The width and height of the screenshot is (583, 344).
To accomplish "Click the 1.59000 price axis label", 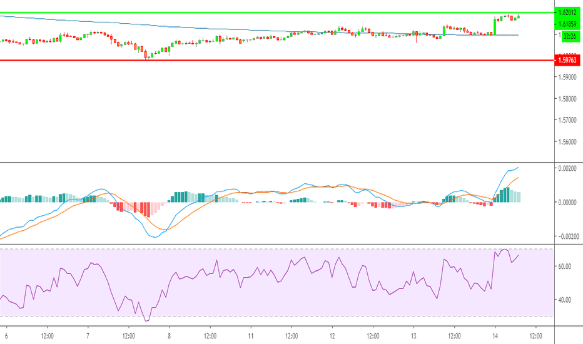I will click(x=568, y=78).
